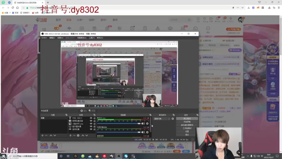Pop out the Scenes dock panel
Viewport: 282px width, 159px height.
pos(66,115)
